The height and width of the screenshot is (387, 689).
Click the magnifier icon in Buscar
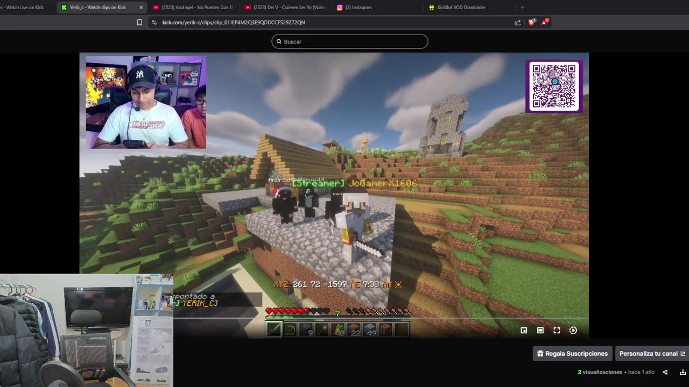click(279, 41)
